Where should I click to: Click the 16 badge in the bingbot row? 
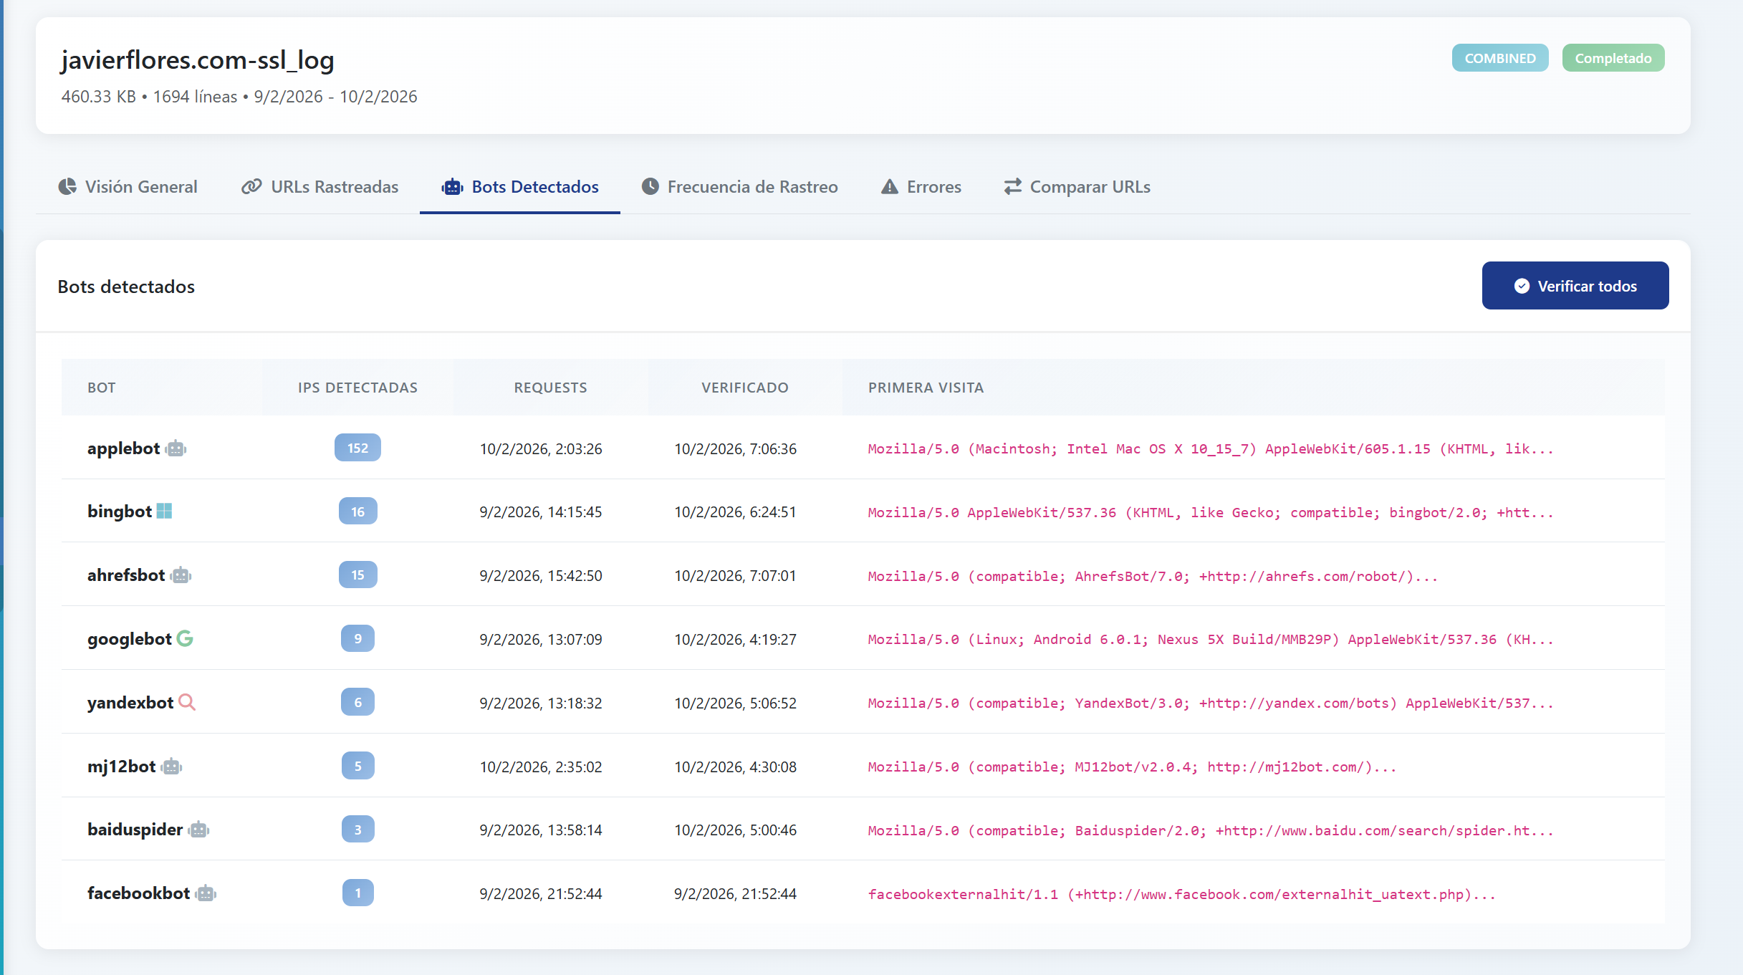357,511
